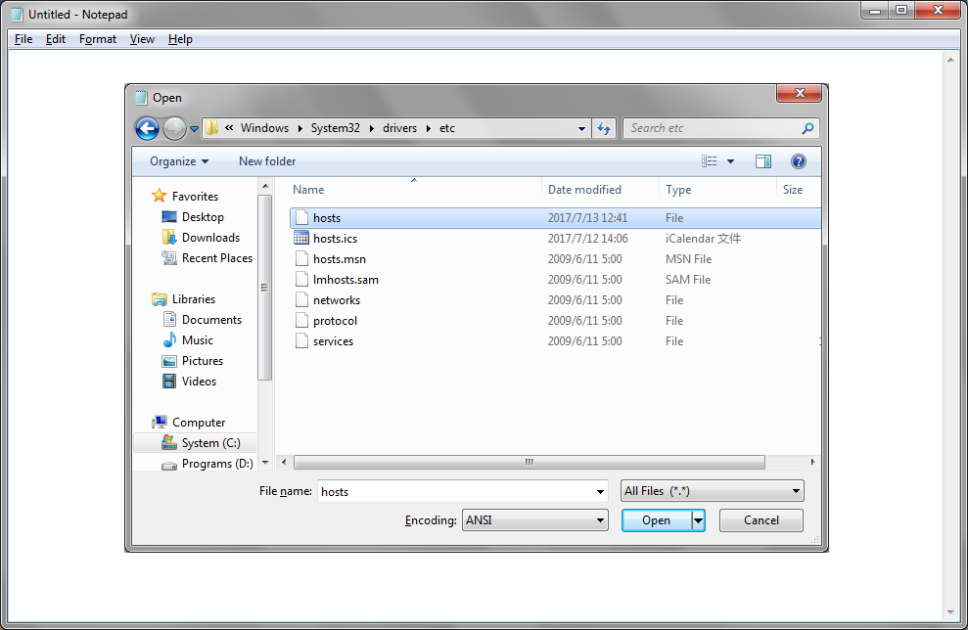Sort by the Type column header
This screenshot has width=968, height=630.
(717, 190)
